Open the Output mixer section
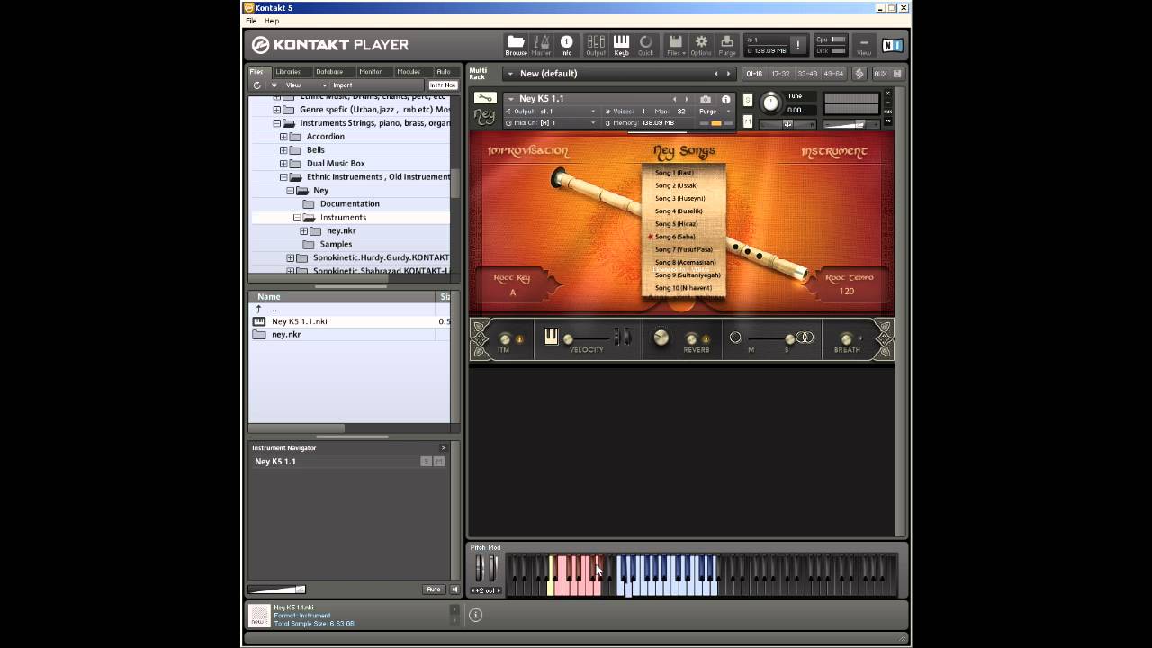This screenshot has height=648, width=1152. (596, 45)
